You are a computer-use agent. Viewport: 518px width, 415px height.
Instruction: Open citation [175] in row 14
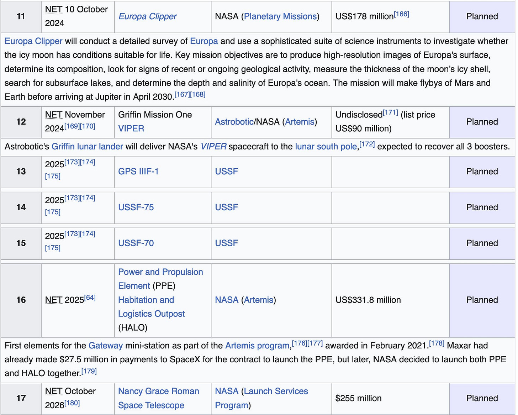pyautogui.click(x=53, y=212)
